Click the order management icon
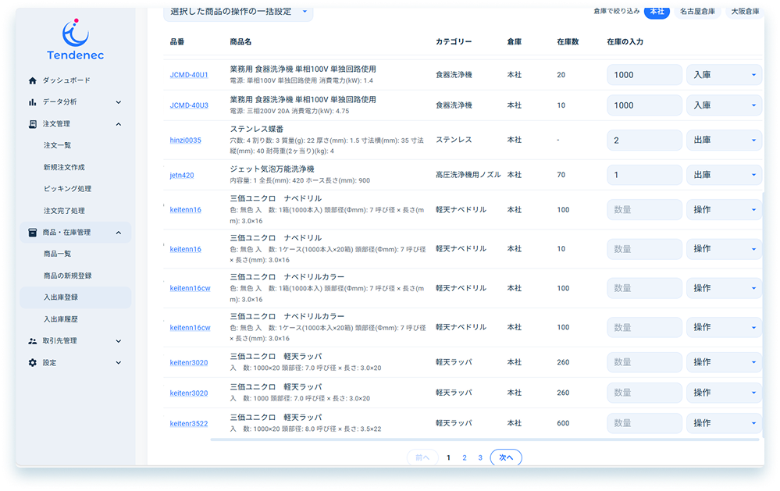Viewport: 780px width, 491px height. 33,124
